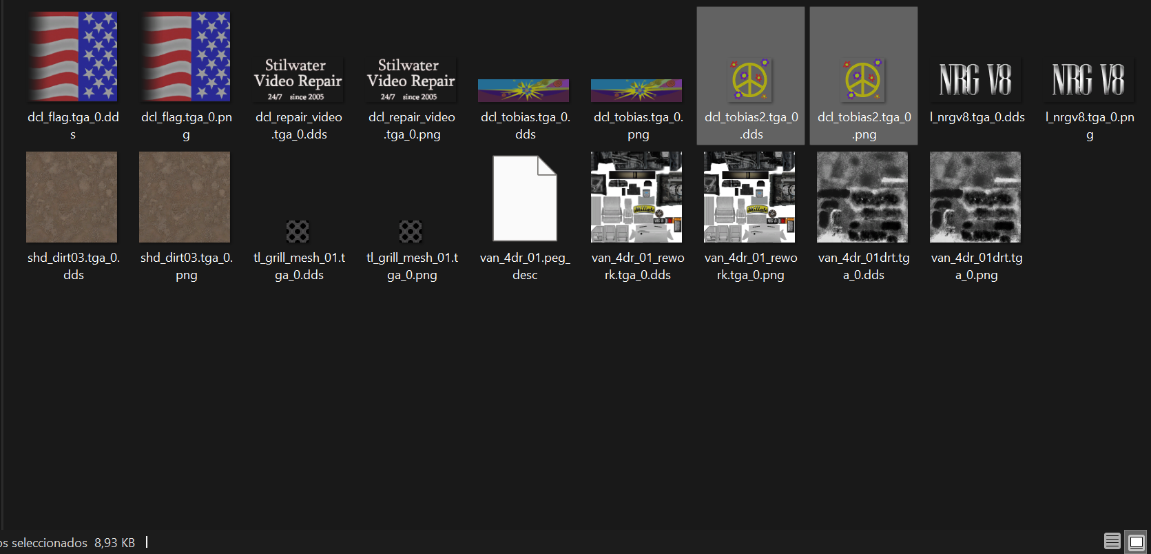Click the dcl_tobias2.tga_0.dds peace sign thumbnail

[750, 80]
